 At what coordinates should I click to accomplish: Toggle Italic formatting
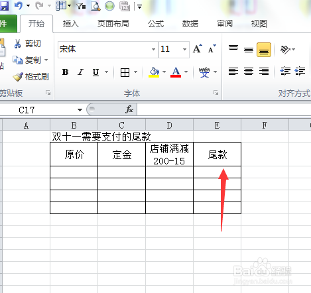(80, 72)
